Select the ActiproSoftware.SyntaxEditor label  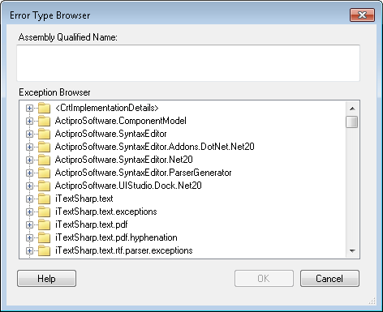pyautogui.click(x=111, y=134)
